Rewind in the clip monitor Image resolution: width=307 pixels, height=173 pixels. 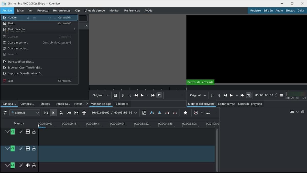pyautogui.click(x=136, y=95)
